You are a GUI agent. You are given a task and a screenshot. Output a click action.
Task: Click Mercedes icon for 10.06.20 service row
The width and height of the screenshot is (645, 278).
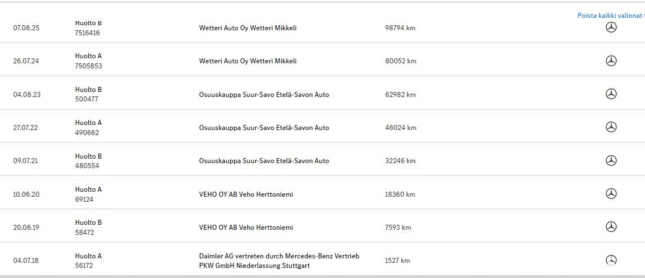611,194
